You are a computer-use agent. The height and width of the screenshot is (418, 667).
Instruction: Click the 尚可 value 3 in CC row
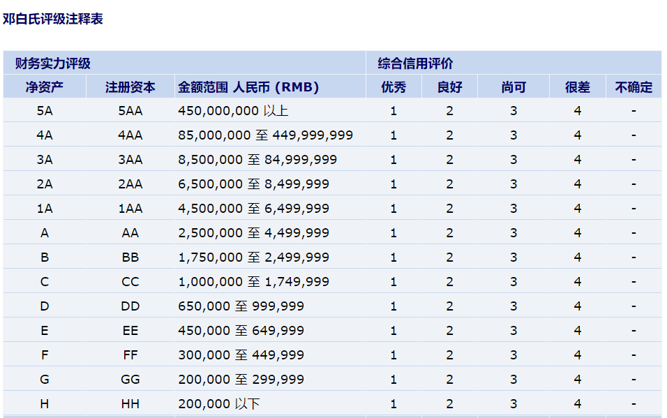coord(514,281)
